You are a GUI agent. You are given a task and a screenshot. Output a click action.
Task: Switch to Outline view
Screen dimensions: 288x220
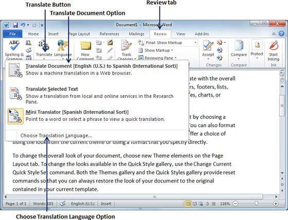[x=207, y=204]
